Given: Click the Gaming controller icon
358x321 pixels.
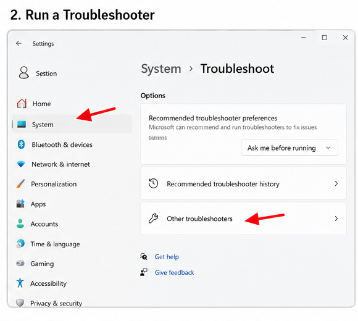Looking at the screenshot, I should point(20,264).
